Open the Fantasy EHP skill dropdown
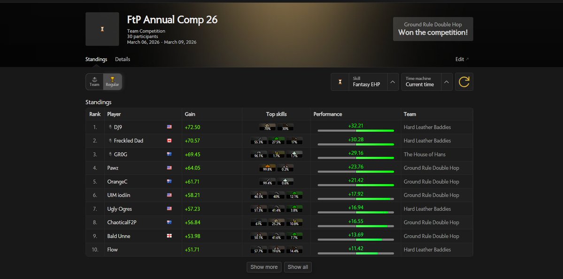 [x=364, y=82]
